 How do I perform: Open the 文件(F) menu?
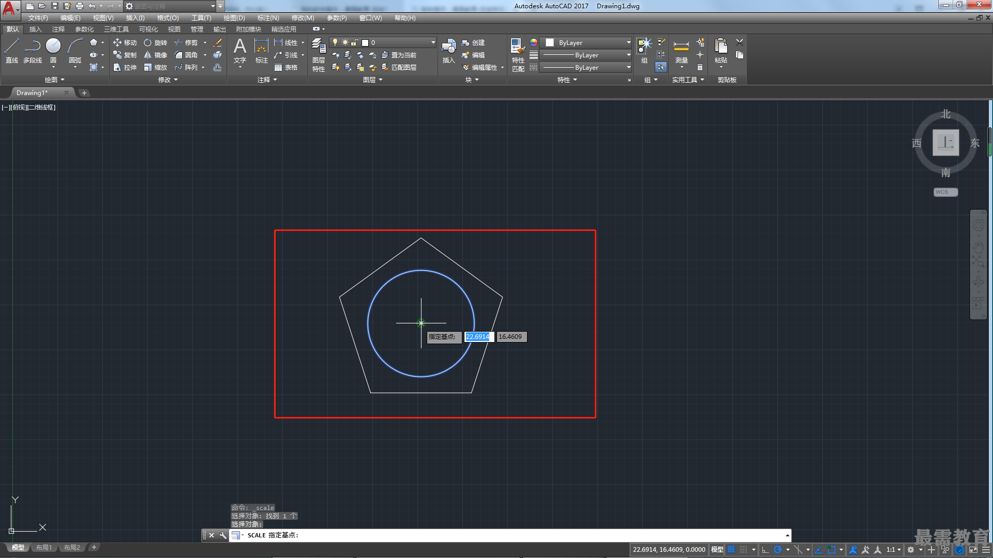click(x=38, y=18)
